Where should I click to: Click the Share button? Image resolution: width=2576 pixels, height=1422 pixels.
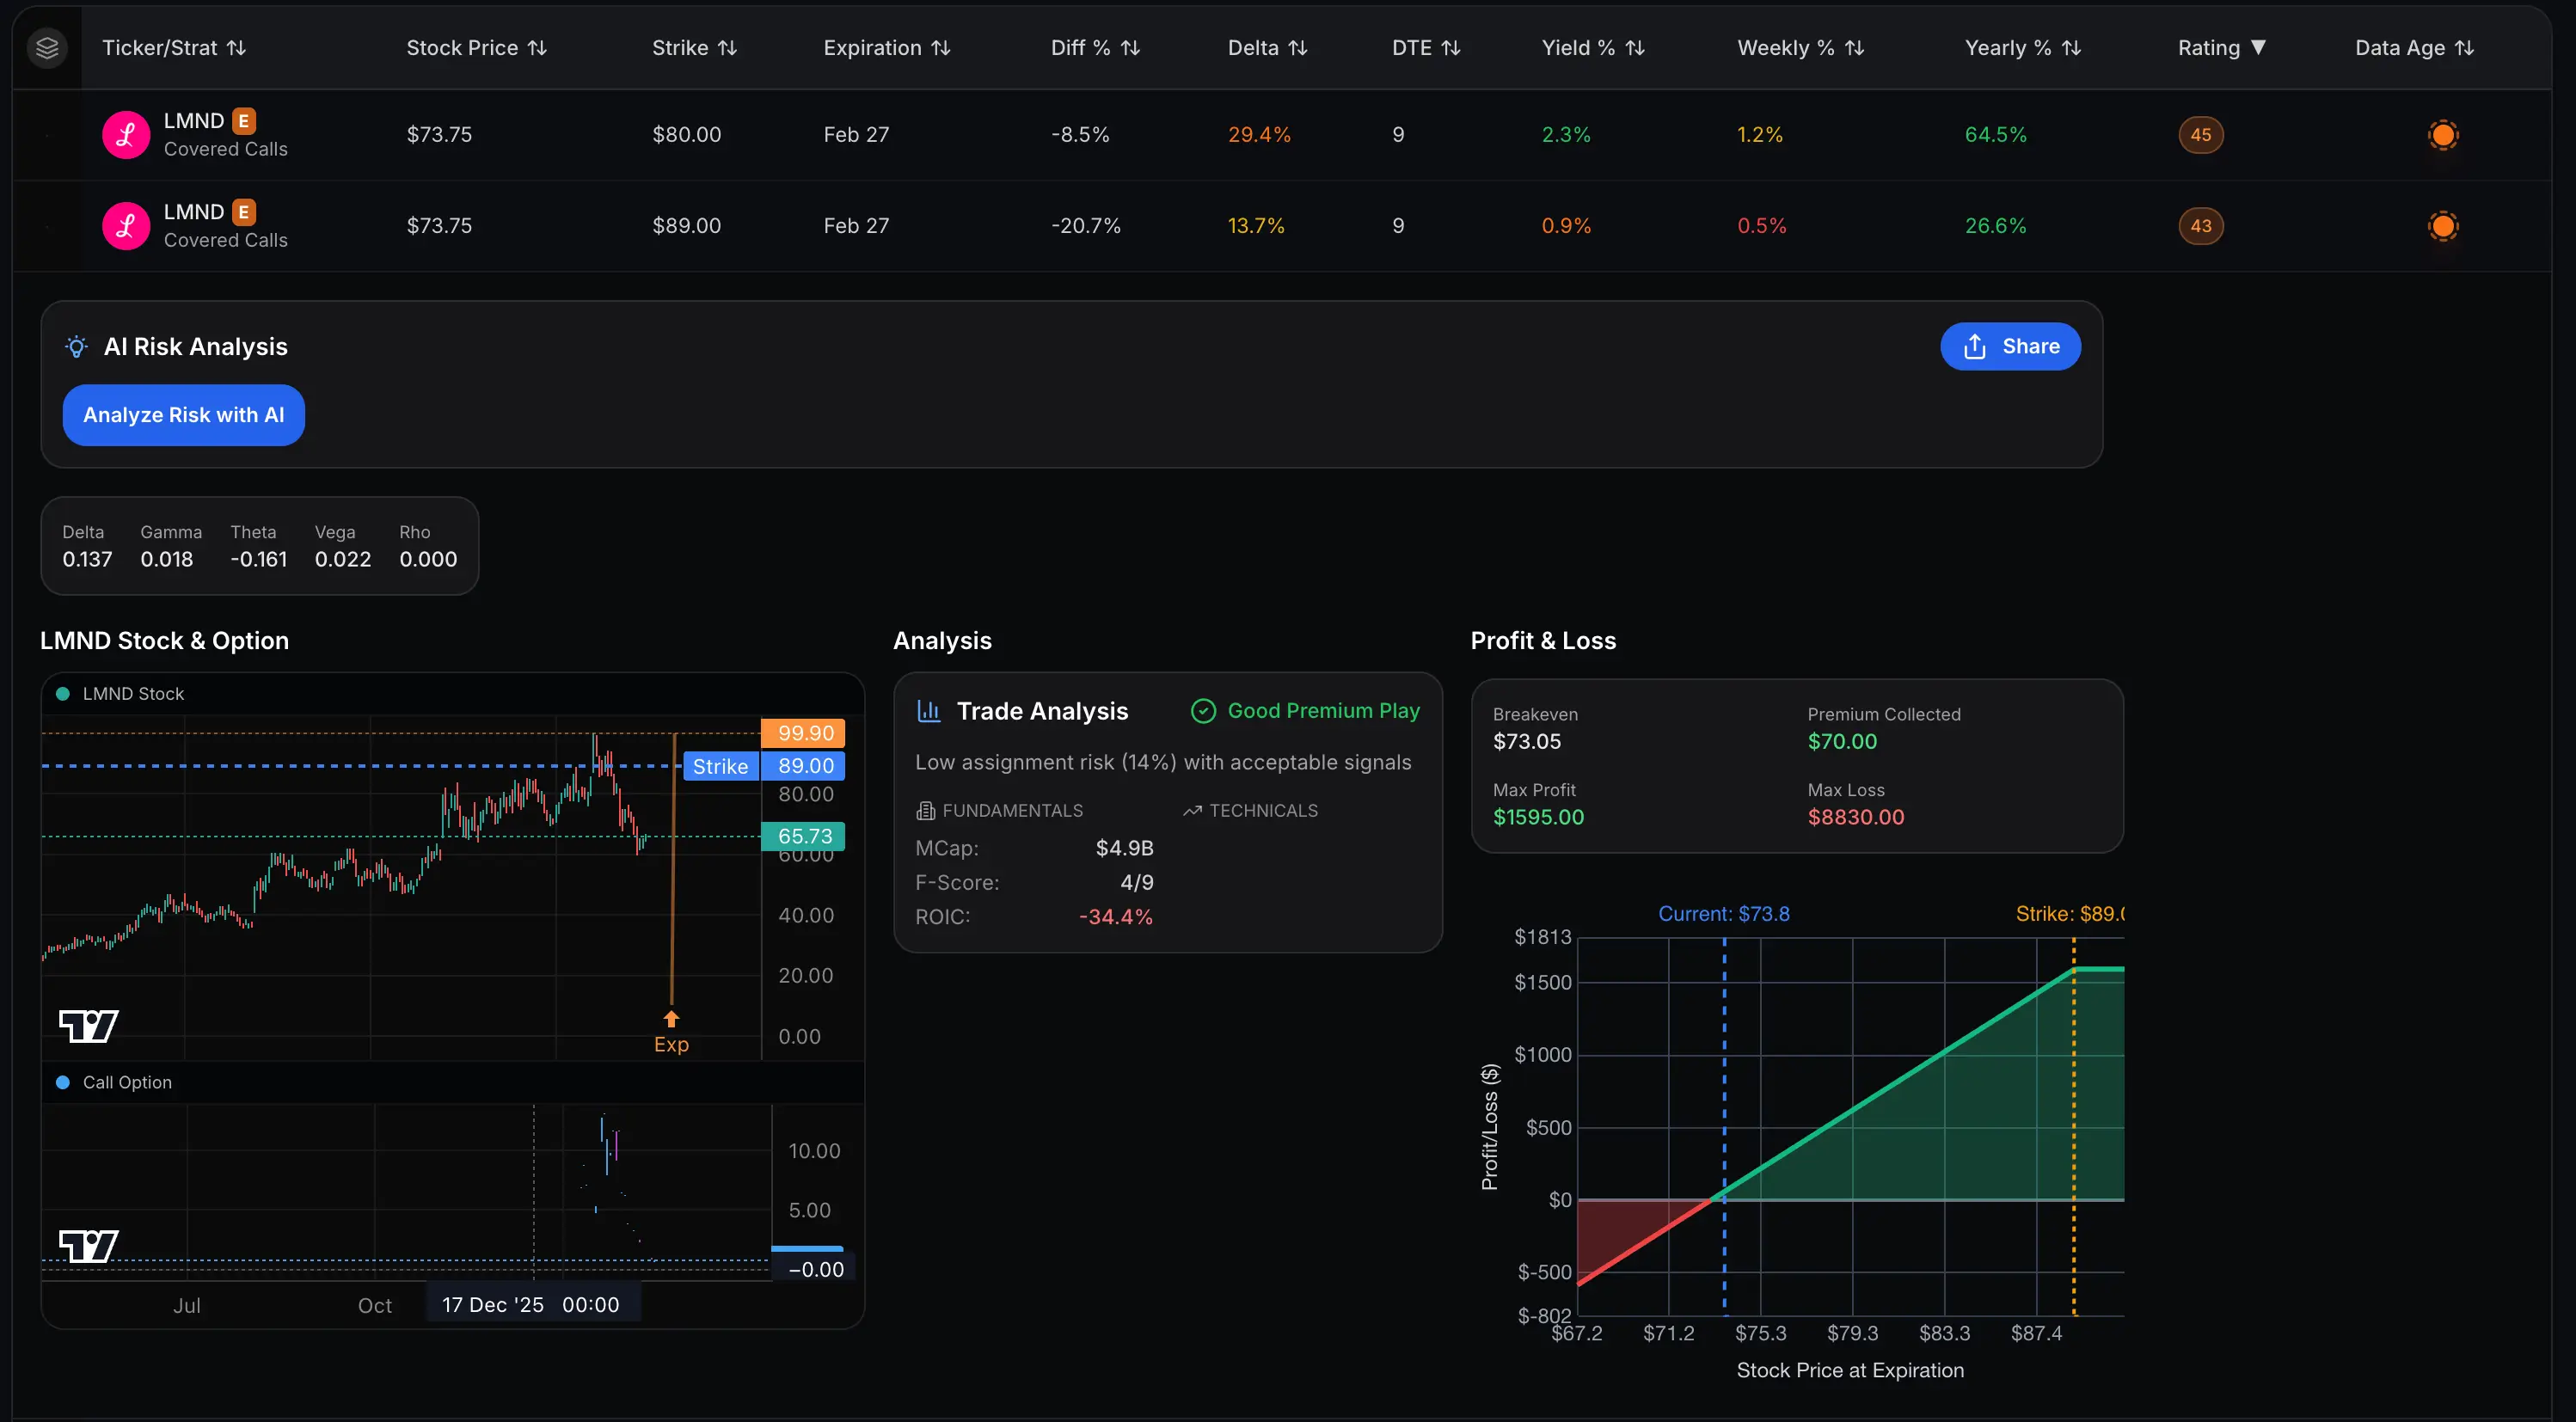point(2010,346)
